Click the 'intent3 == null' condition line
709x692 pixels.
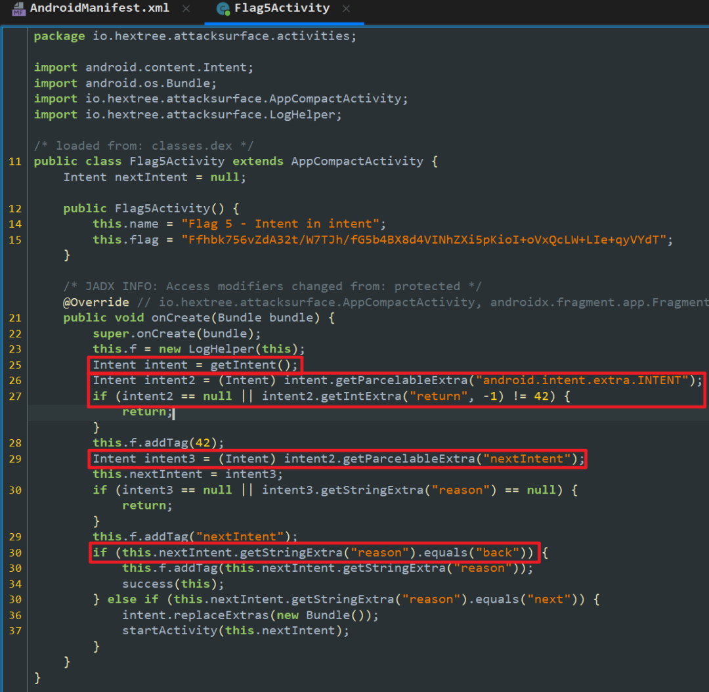(x=335, y=490)
